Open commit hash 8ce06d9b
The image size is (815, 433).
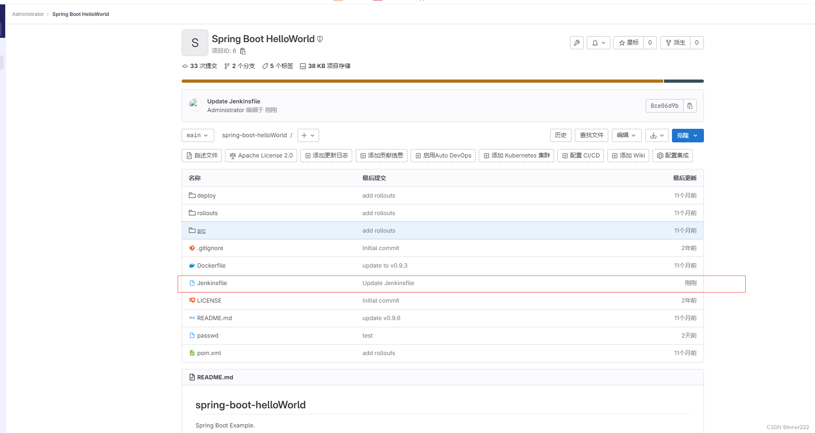(664, 106)
